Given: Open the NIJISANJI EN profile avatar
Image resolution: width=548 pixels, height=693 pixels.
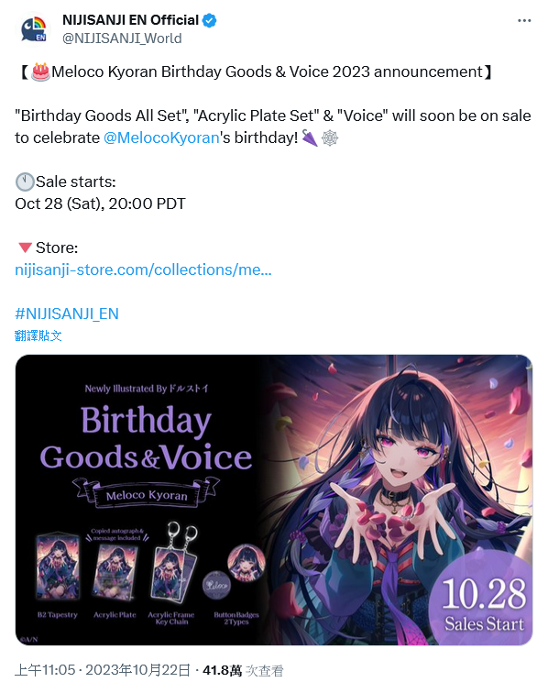Looking at the screenshot, I should coord(35,30).
